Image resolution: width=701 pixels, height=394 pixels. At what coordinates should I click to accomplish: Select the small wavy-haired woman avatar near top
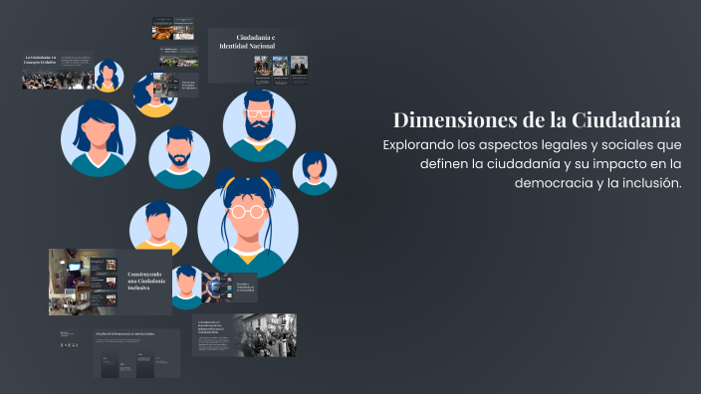(109, 76)
